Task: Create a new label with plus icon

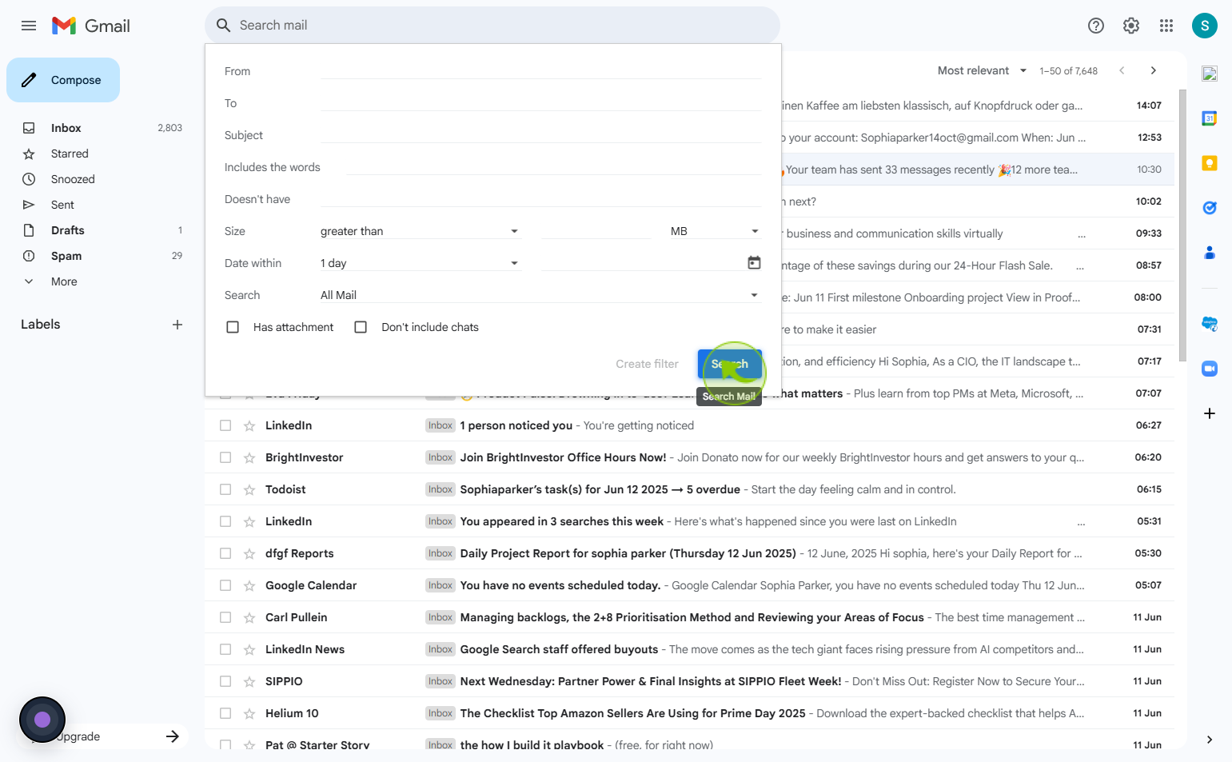Action: point(177,325)
